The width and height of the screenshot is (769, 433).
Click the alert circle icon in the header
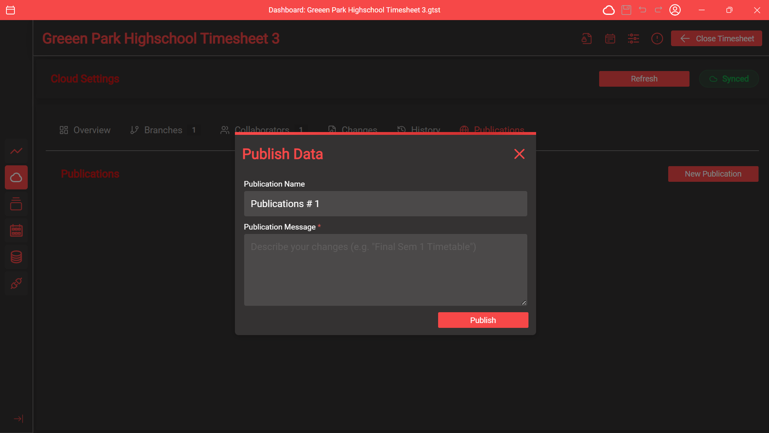pos(657,38)
